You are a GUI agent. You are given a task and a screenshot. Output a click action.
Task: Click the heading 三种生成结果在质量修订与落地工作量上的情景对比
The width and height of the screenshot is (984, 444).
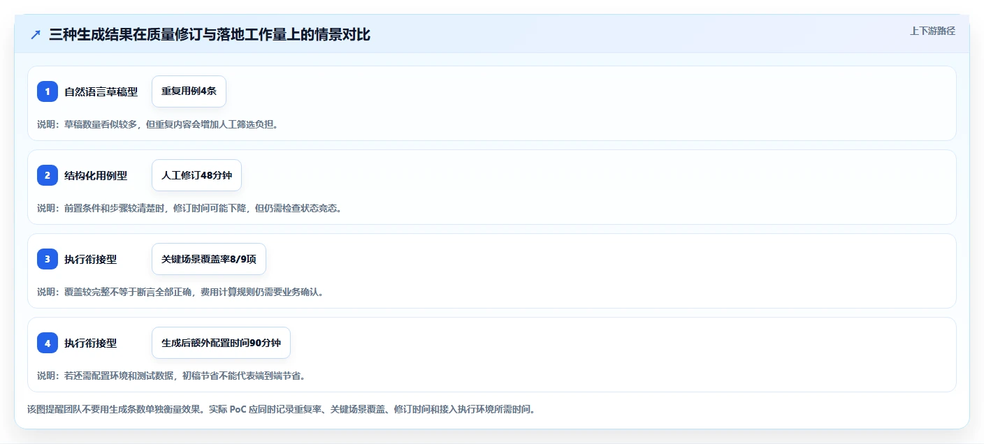click(x=210, y=34)
